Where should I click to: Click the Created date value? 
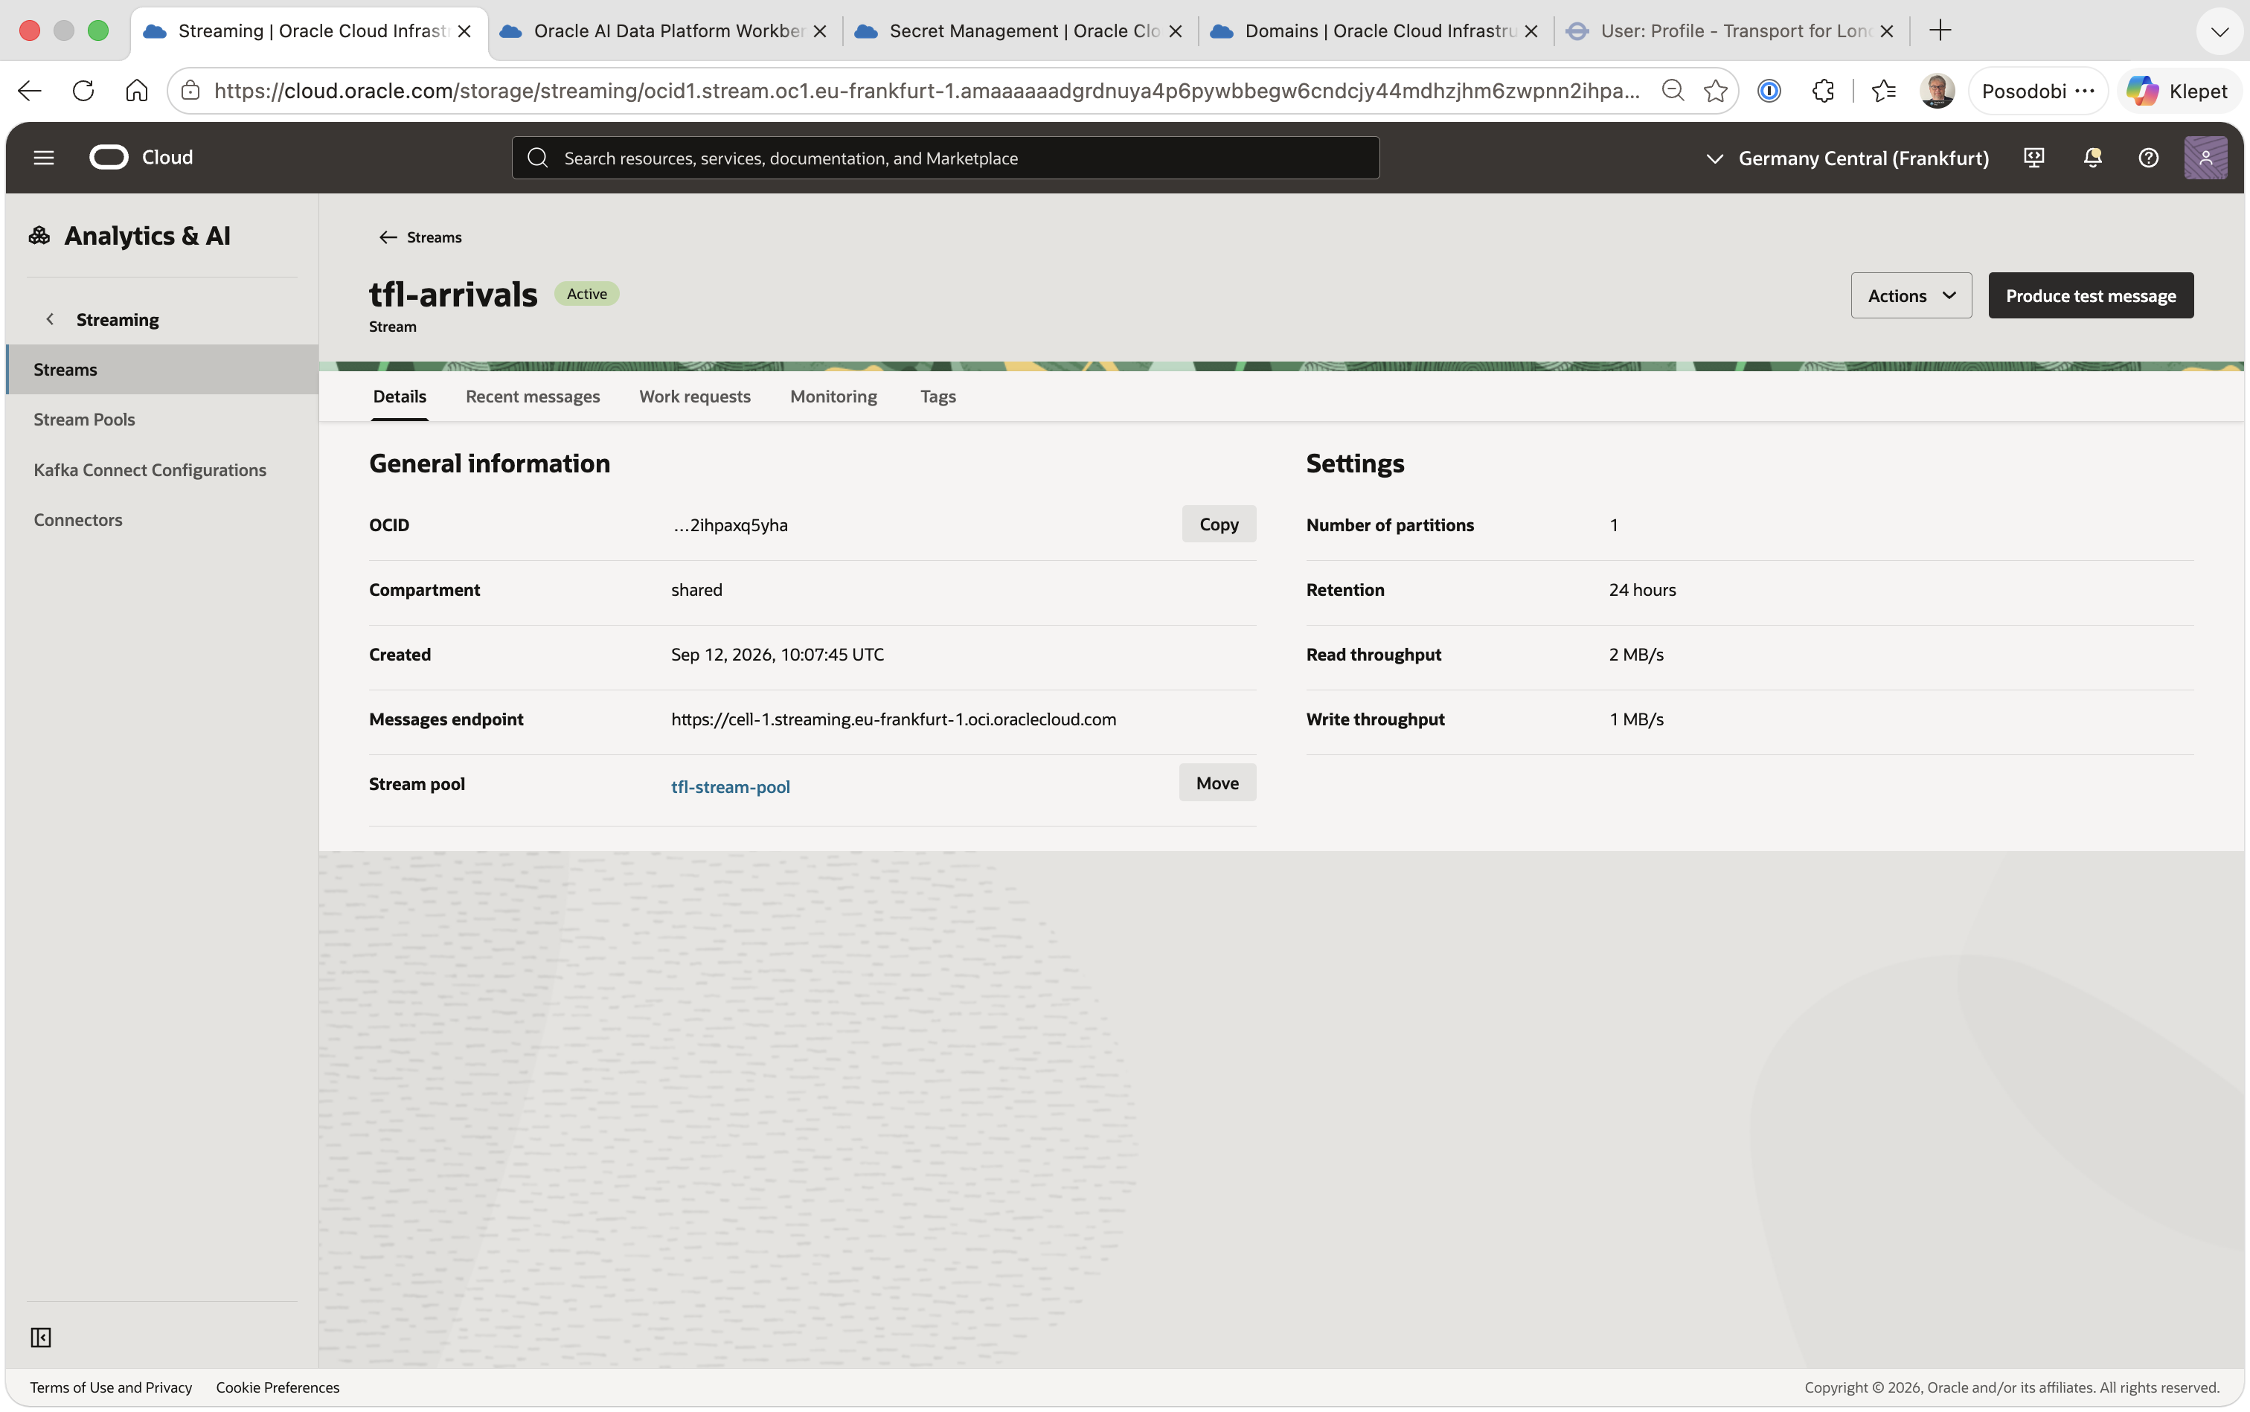click(x=777, y=655)
